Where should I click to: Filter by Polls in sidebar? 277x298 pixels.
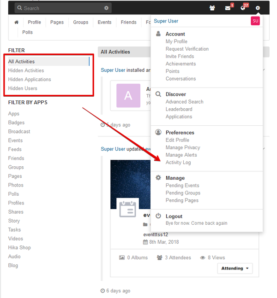click(x=13, y=194)
